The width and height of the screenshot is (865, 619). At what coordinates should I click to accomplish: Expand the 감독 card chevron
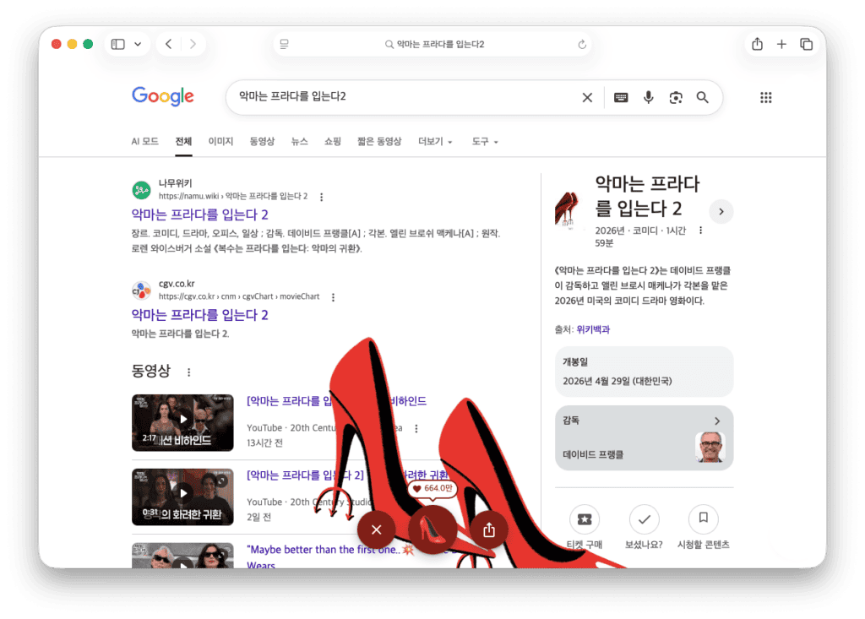pos(717,421)
